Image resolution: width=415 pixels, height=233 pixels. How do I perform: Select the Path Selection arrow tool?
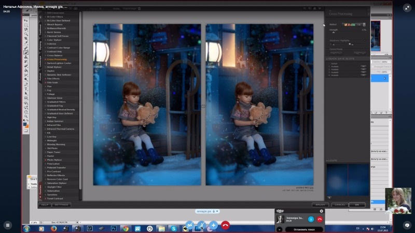(25, 93)
